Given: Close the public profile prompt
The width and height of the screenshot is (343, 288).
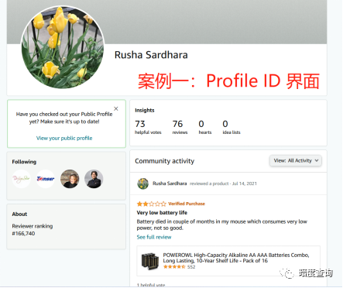Looking at the screenshot, I should click(x=116, y=108).
